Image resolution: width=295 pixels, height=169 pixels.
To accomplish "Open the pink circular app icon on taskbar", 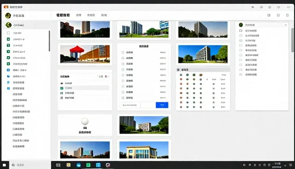I will [x=108, y=165].
